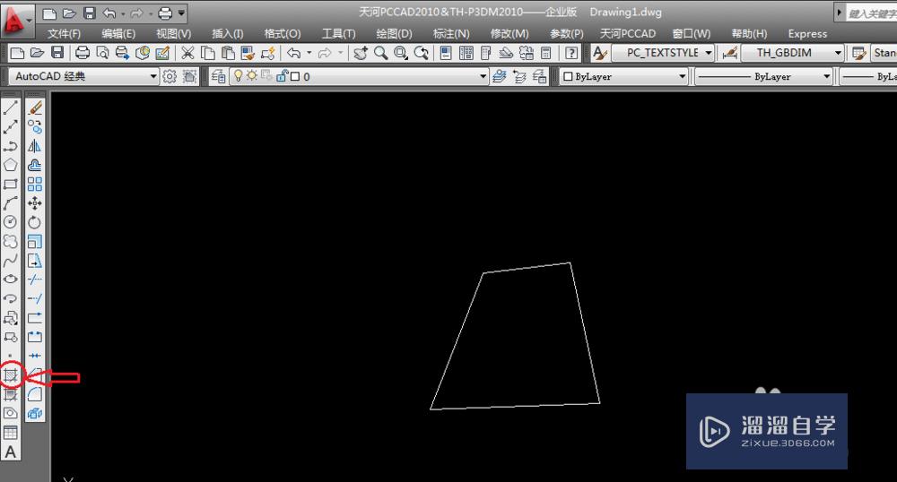Click Make Object's Layer Current button
Screen dimensions: 897x482
[x=500, y=76]
